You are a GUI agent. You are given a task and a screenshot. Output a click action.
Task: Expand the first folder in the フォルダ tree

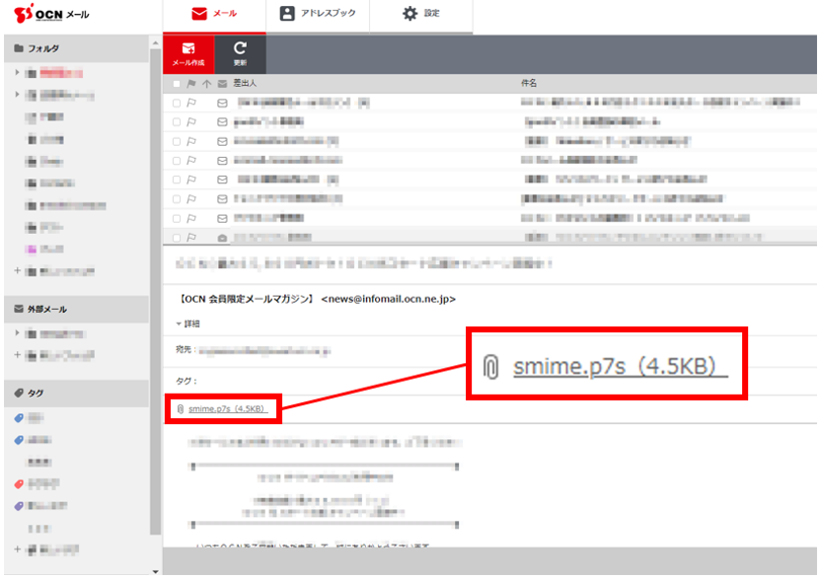(x=18, y=72)
